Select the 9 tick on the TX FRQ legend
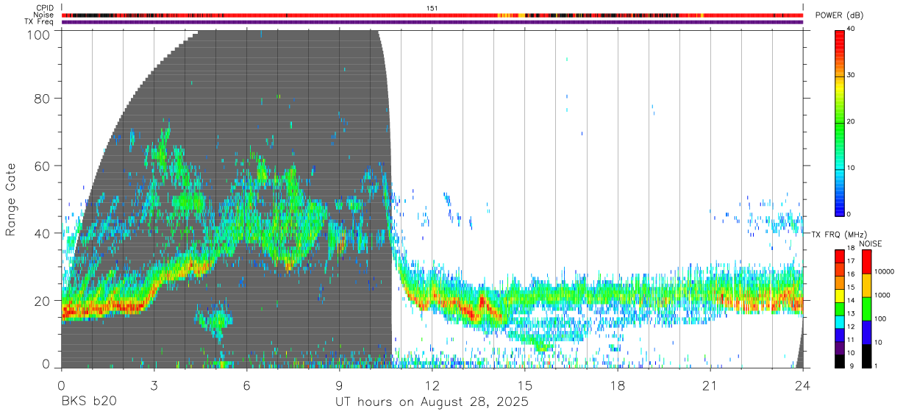903x417 pixels. click(x=850, y=366)
